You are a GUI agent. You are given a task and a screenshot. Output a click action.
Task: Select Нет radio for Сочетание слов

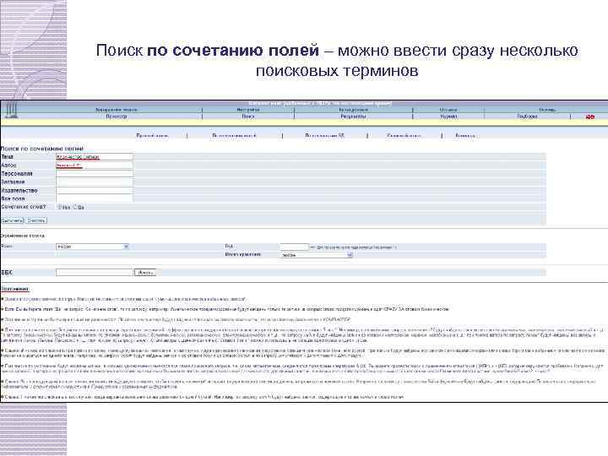(x=61, y=208)
